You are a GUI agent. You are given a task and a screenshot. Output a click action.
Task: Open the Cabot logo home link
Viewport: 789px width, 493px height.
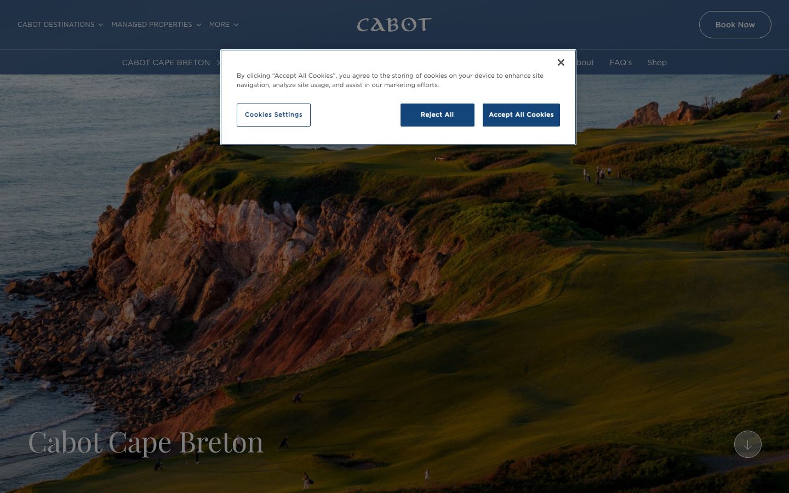click(x=395, y=25)
